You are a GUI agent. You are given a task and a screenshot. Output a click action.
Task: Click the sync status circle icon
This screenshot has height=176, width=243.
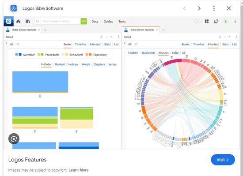tap(196, 21)
